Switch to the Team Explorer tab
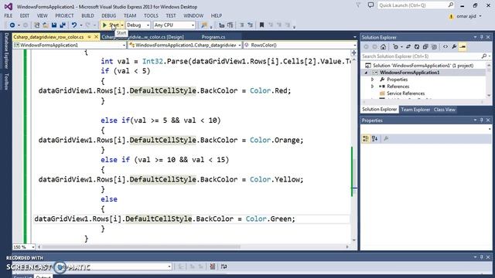Viewport: 495px width, 278px height. (x=415, y=110)
